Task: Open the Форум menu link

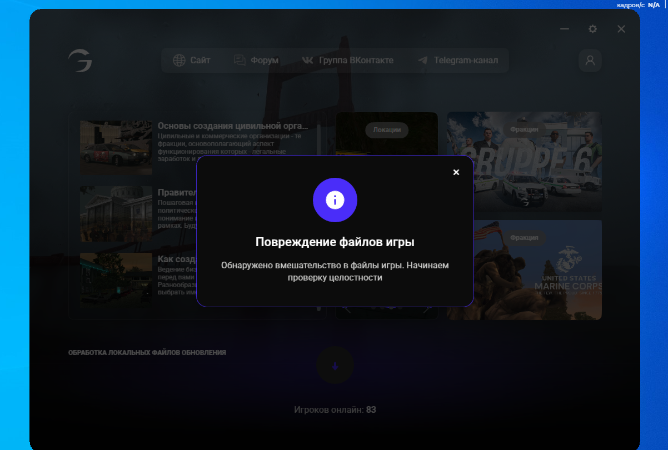Action: pyautogui.click(x=265, y=61)
